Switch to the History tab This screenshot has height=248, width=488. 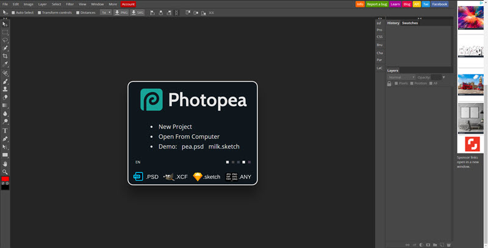point(393,23)
